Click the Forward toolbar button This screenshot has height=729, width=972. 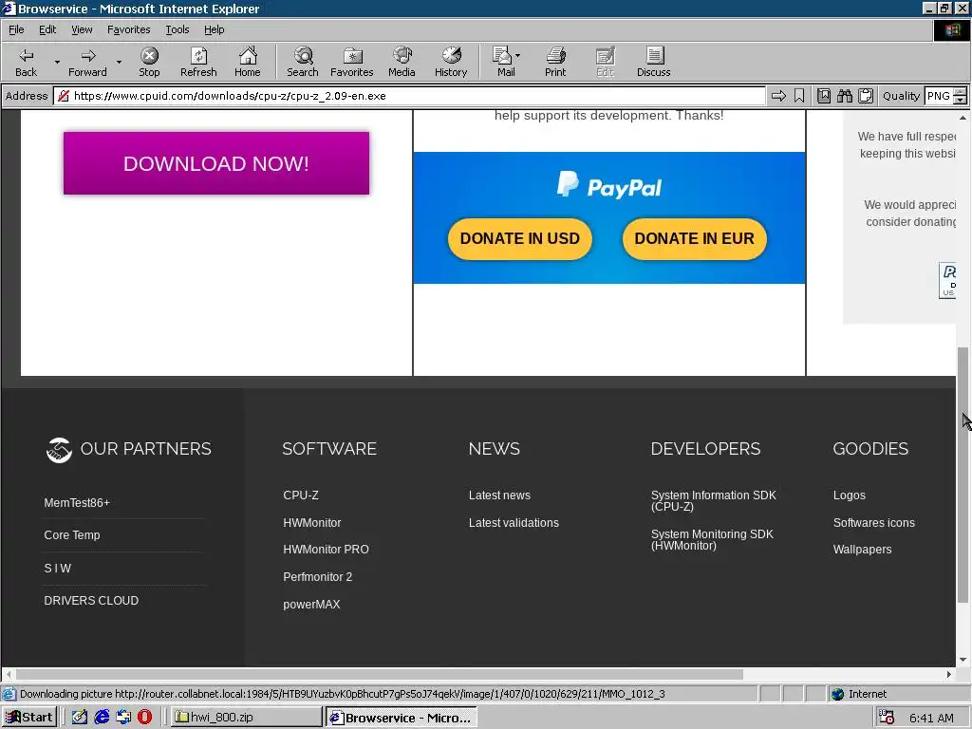[87, 62]
